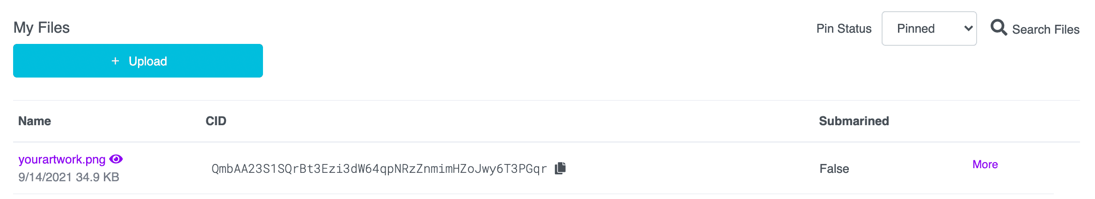Open the yourartwork.png file link
Screen dimensions: 1095x199
point(62,159)
